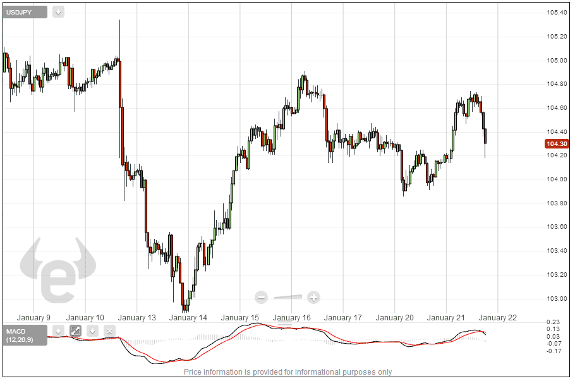Zoom out with the minus icon
The width and height of the screenshot is (575, 381).
pyautogui.click(x=261, y=297)
